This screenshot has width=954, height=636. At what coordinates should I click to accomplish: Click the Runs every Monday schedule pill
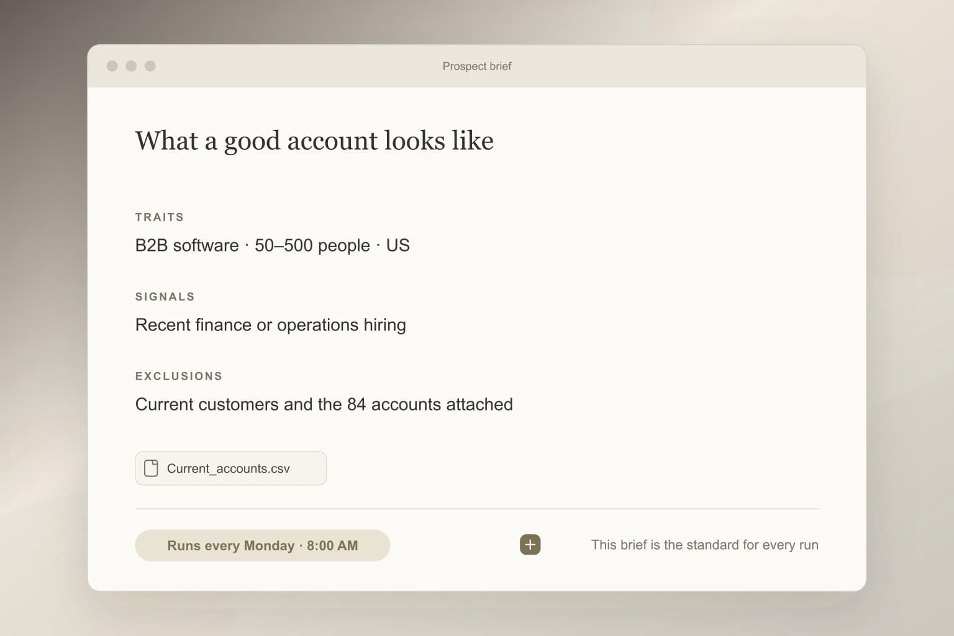(262, 545)
